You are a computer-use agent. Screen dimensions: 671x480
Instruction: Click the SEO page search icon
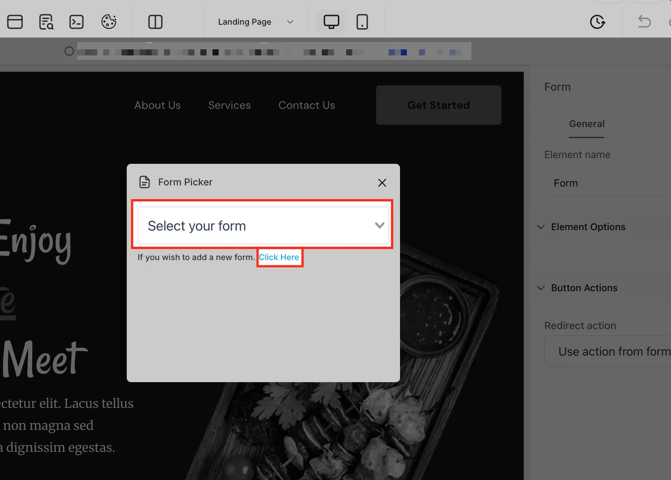pyautogui.click(x=46, y=22)
